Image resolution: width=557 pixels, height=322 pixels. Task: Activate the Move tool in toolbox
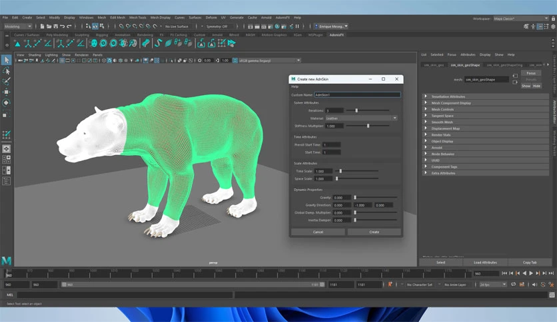(x=7, y=92)
